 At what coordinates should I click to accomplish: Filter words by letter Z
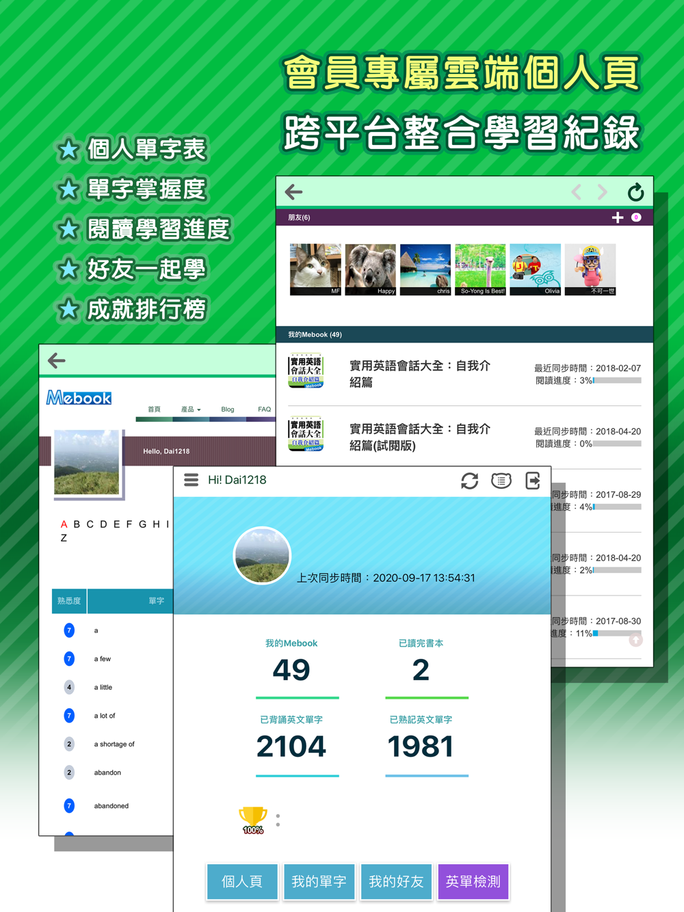64,538
